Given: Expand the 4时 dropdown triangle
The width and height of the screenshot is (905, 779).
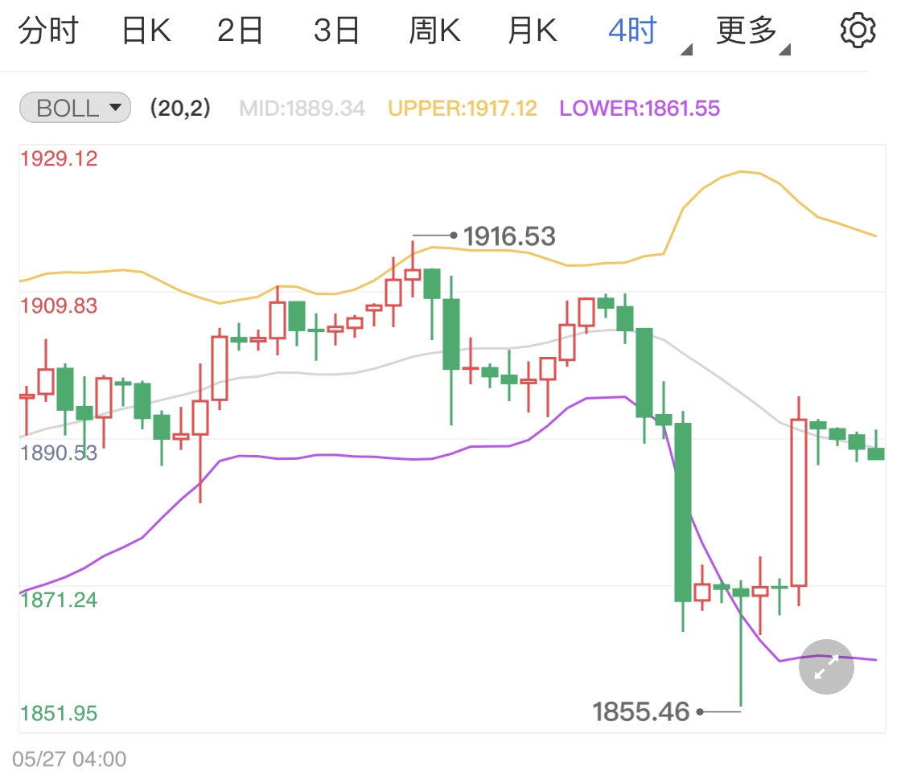Looking at the screenshot, I should (686, 50).
